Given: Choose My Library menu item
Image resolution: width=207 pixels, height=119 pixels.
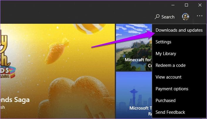Looking at the screenshot, I should pos(179,54).
